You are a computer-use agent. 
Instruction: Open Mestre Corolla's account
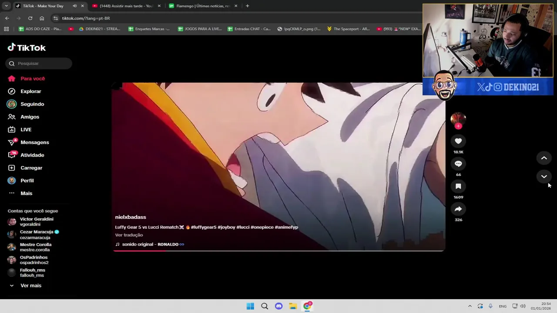click(29, 247)
